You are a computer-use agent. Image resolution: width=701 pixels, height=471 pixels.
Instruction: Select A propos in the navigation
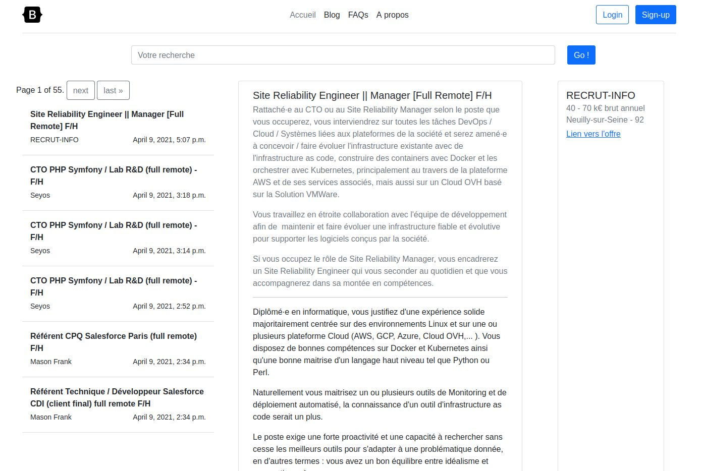[392, 15]
